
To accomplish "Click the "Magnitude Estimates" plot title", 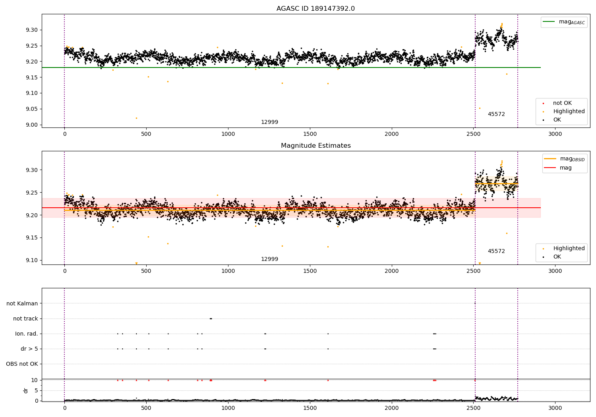I will 315,146.
